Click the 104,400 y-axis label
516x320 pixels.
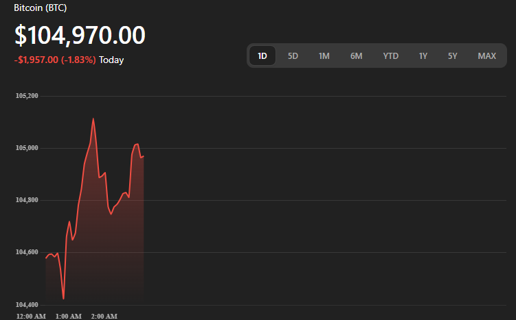pyautogui.click(x=27, y=304)
